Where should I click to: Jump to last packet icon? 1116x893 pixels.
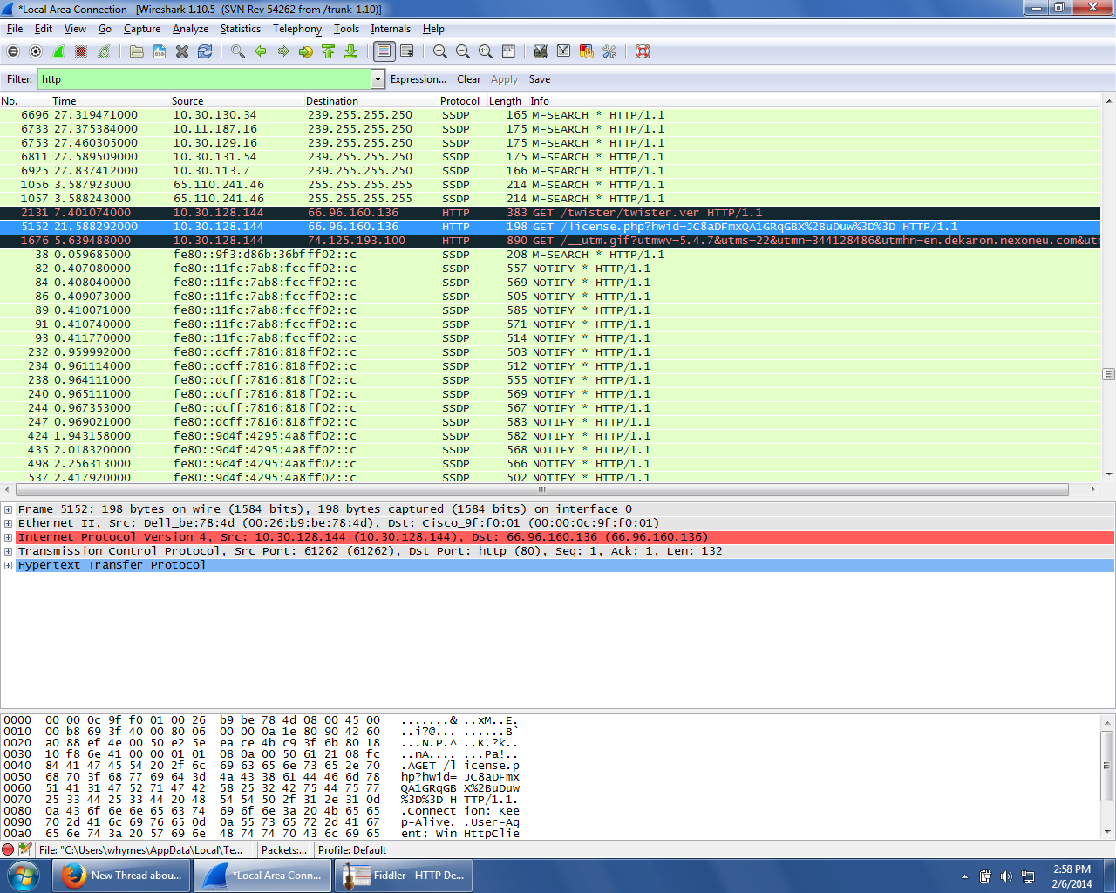[x=351, y=51]
